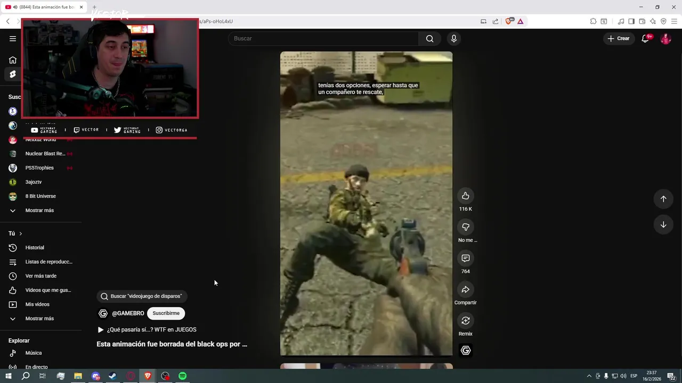Start voice search with microphone icon
This screenshot has height=383, width=682.
(454, 38)
